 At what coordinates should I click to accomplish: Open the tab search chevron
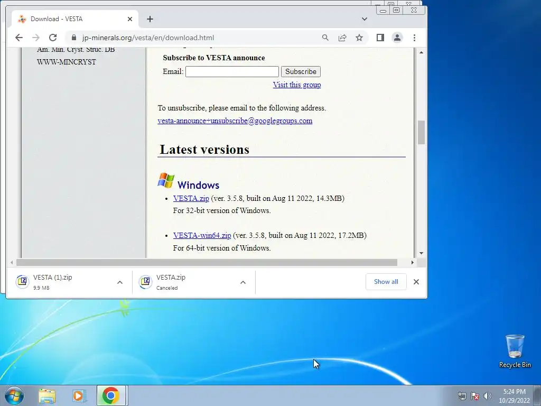tap(365, 19)
